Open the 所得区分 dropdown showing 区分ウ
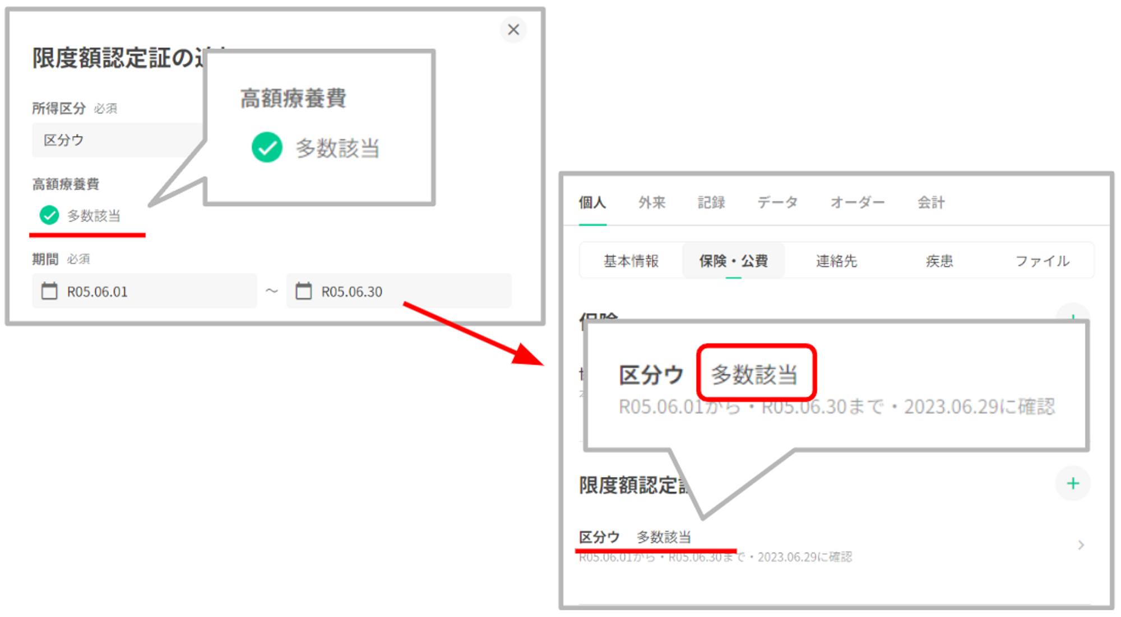The image size is (1121, 617). coord(118,140)
